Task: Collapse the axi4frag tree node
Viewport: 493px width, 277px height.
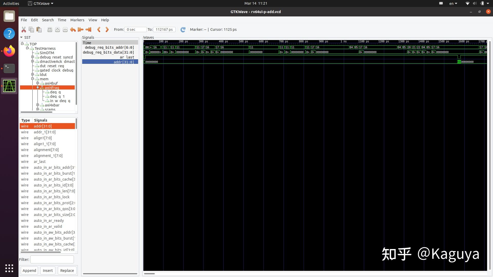Action: pyautogui.click(x=38, y=87)
